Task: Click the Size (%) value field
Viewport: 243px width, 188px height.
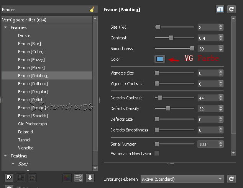Action: [207, 27]
